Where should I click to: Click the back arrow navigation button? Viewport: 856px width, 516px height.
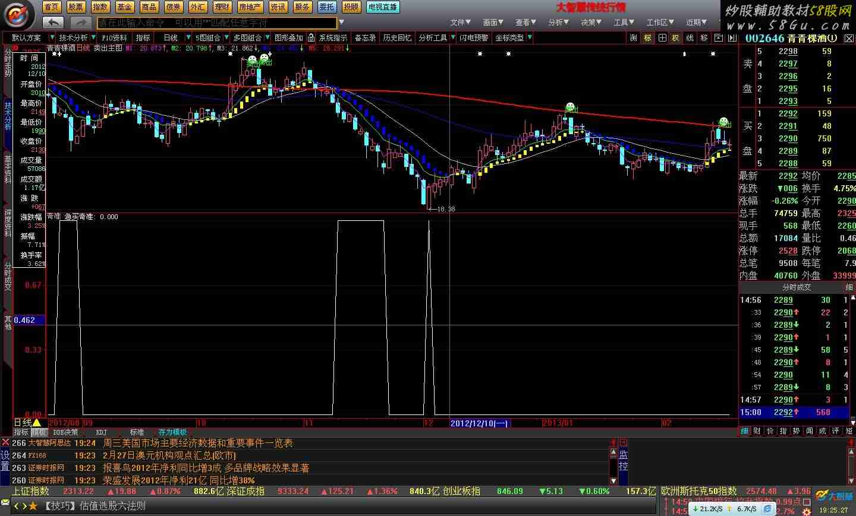[x=53, y=23]
